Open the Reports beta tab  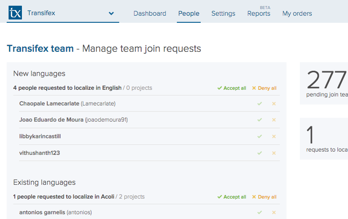(259, 13)
